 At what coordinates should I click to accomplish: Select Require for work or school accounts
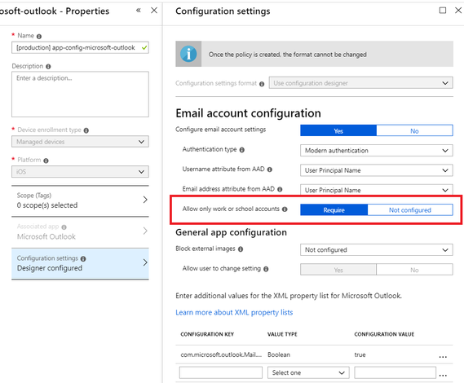point(334,210)
